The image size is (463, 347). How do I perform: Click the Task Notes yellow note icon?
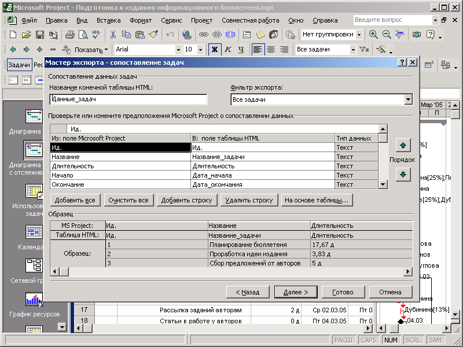click(260, 35)
